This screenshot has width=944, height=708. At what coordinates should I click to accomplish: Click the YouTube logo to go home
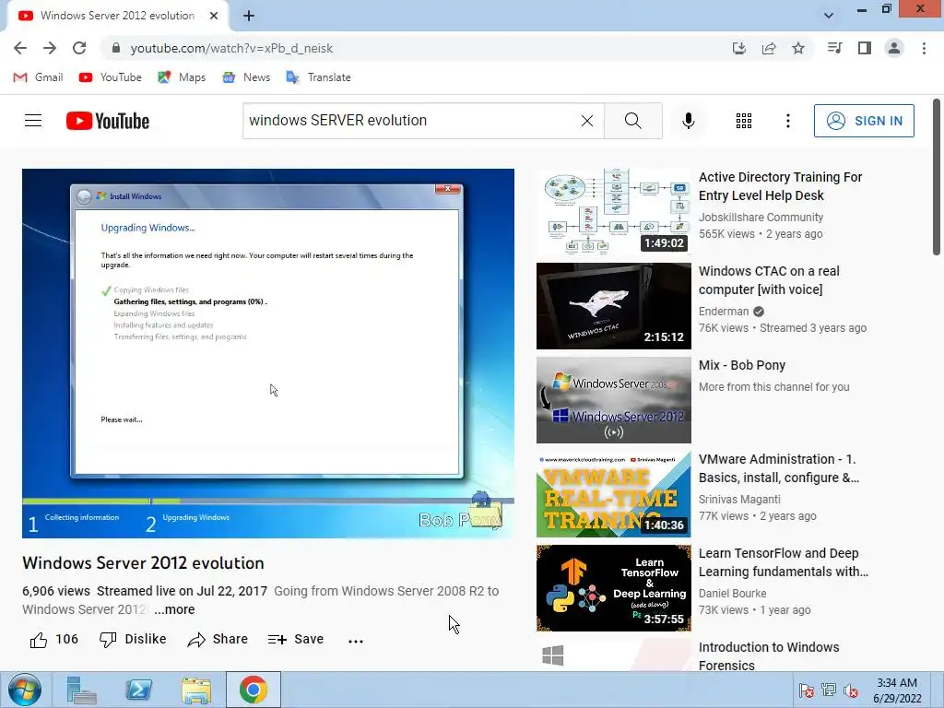108,121
